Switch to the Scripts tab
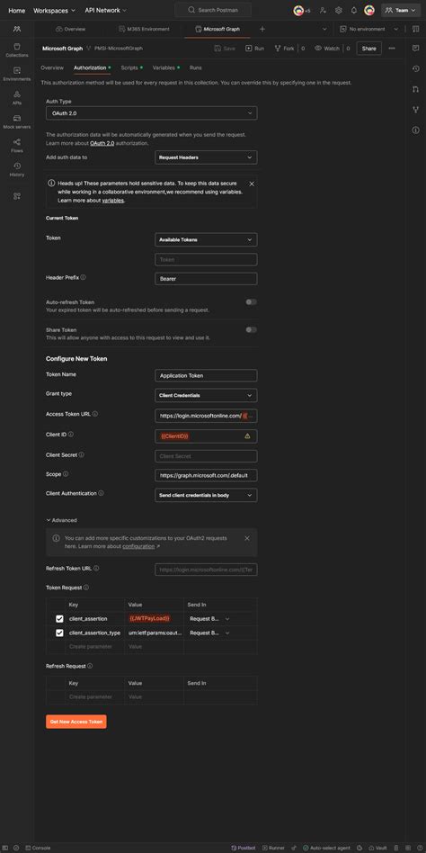Viewport: 426px width, 853px height. tap(129, 68)
